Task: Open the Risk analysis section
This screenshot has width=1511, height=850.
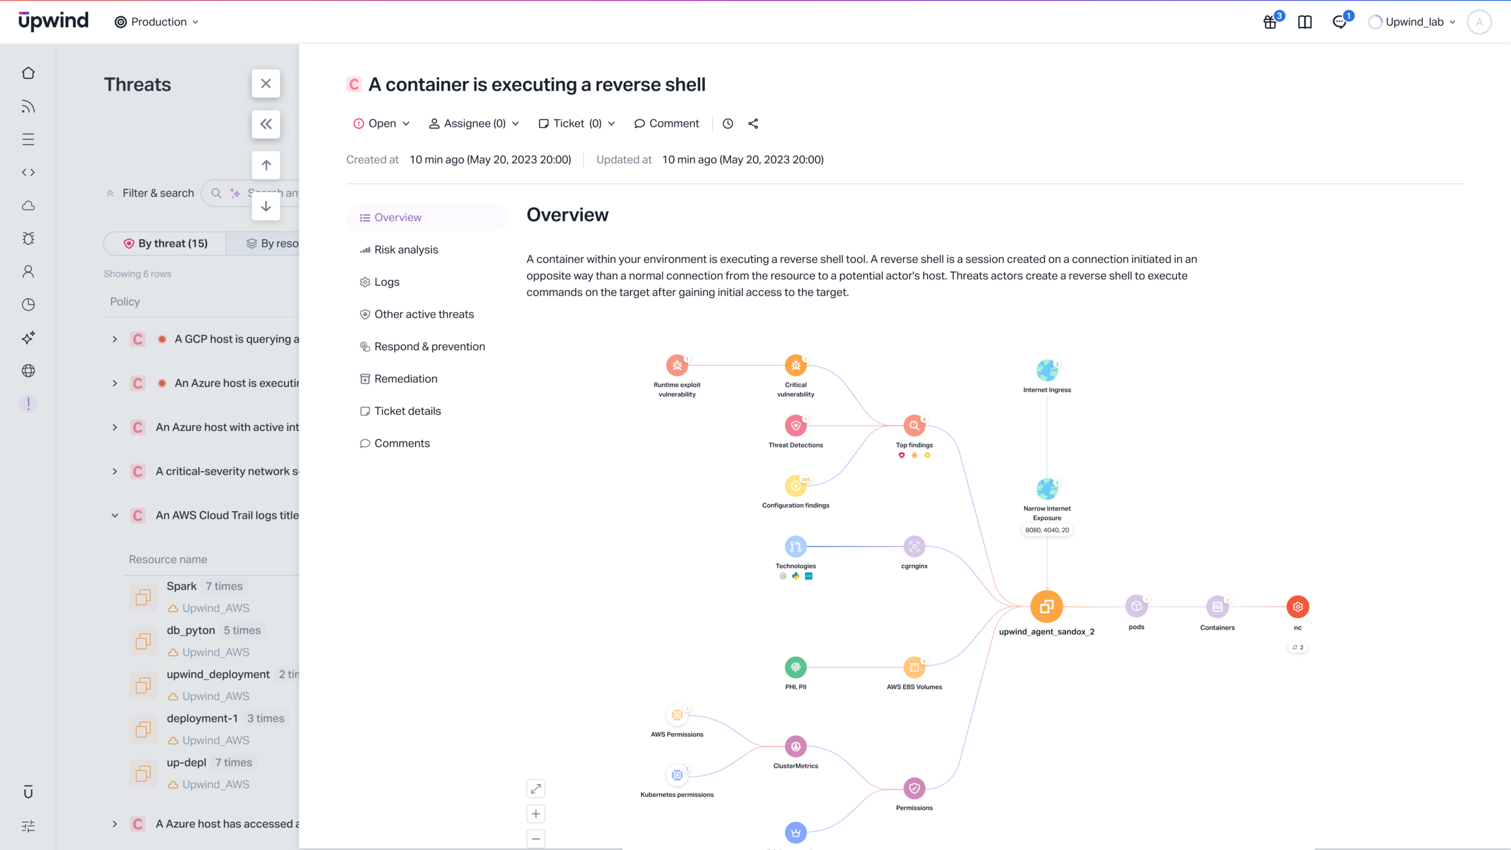Action: [x=406, y=250]
